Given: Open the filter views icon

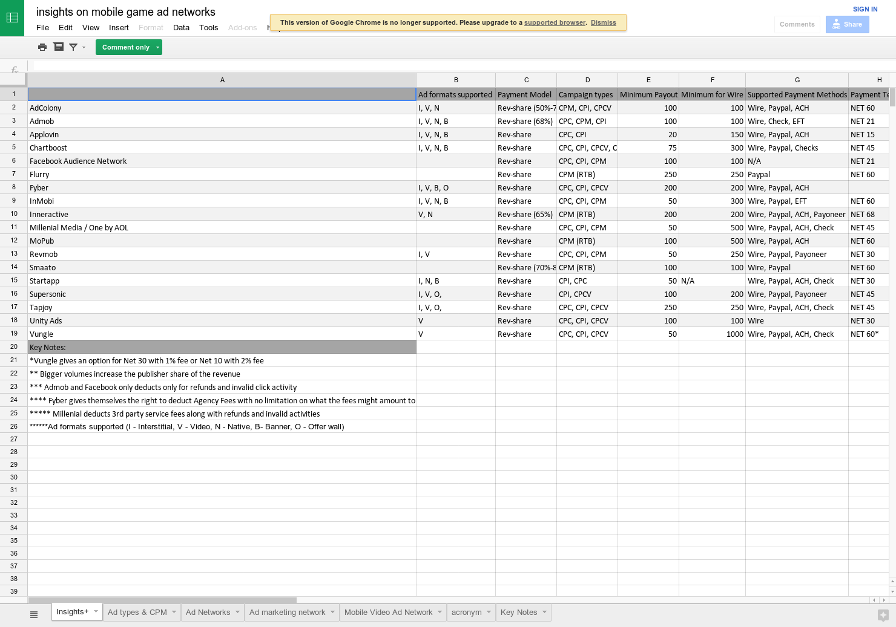Looking at the screenshot, I should point(58,47).
